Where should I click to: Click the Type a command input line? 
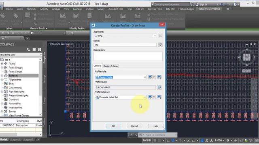coord(158,135)
